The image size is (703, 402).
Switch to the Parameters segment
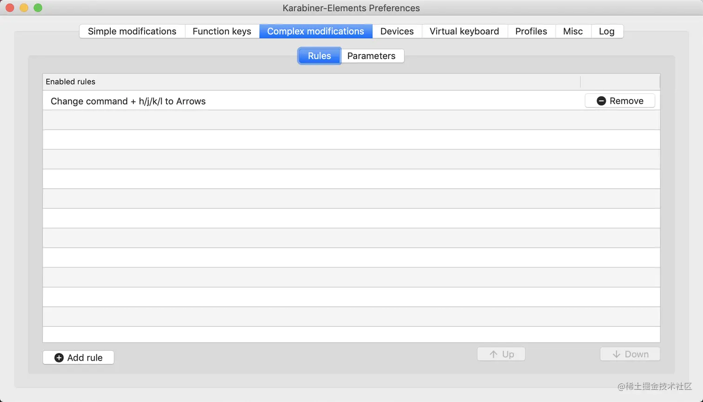(x=371, y=56)
